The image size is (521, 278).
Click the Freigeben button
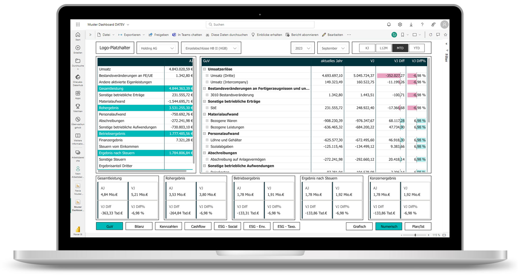pyautogui.click(x=159, y=34)
